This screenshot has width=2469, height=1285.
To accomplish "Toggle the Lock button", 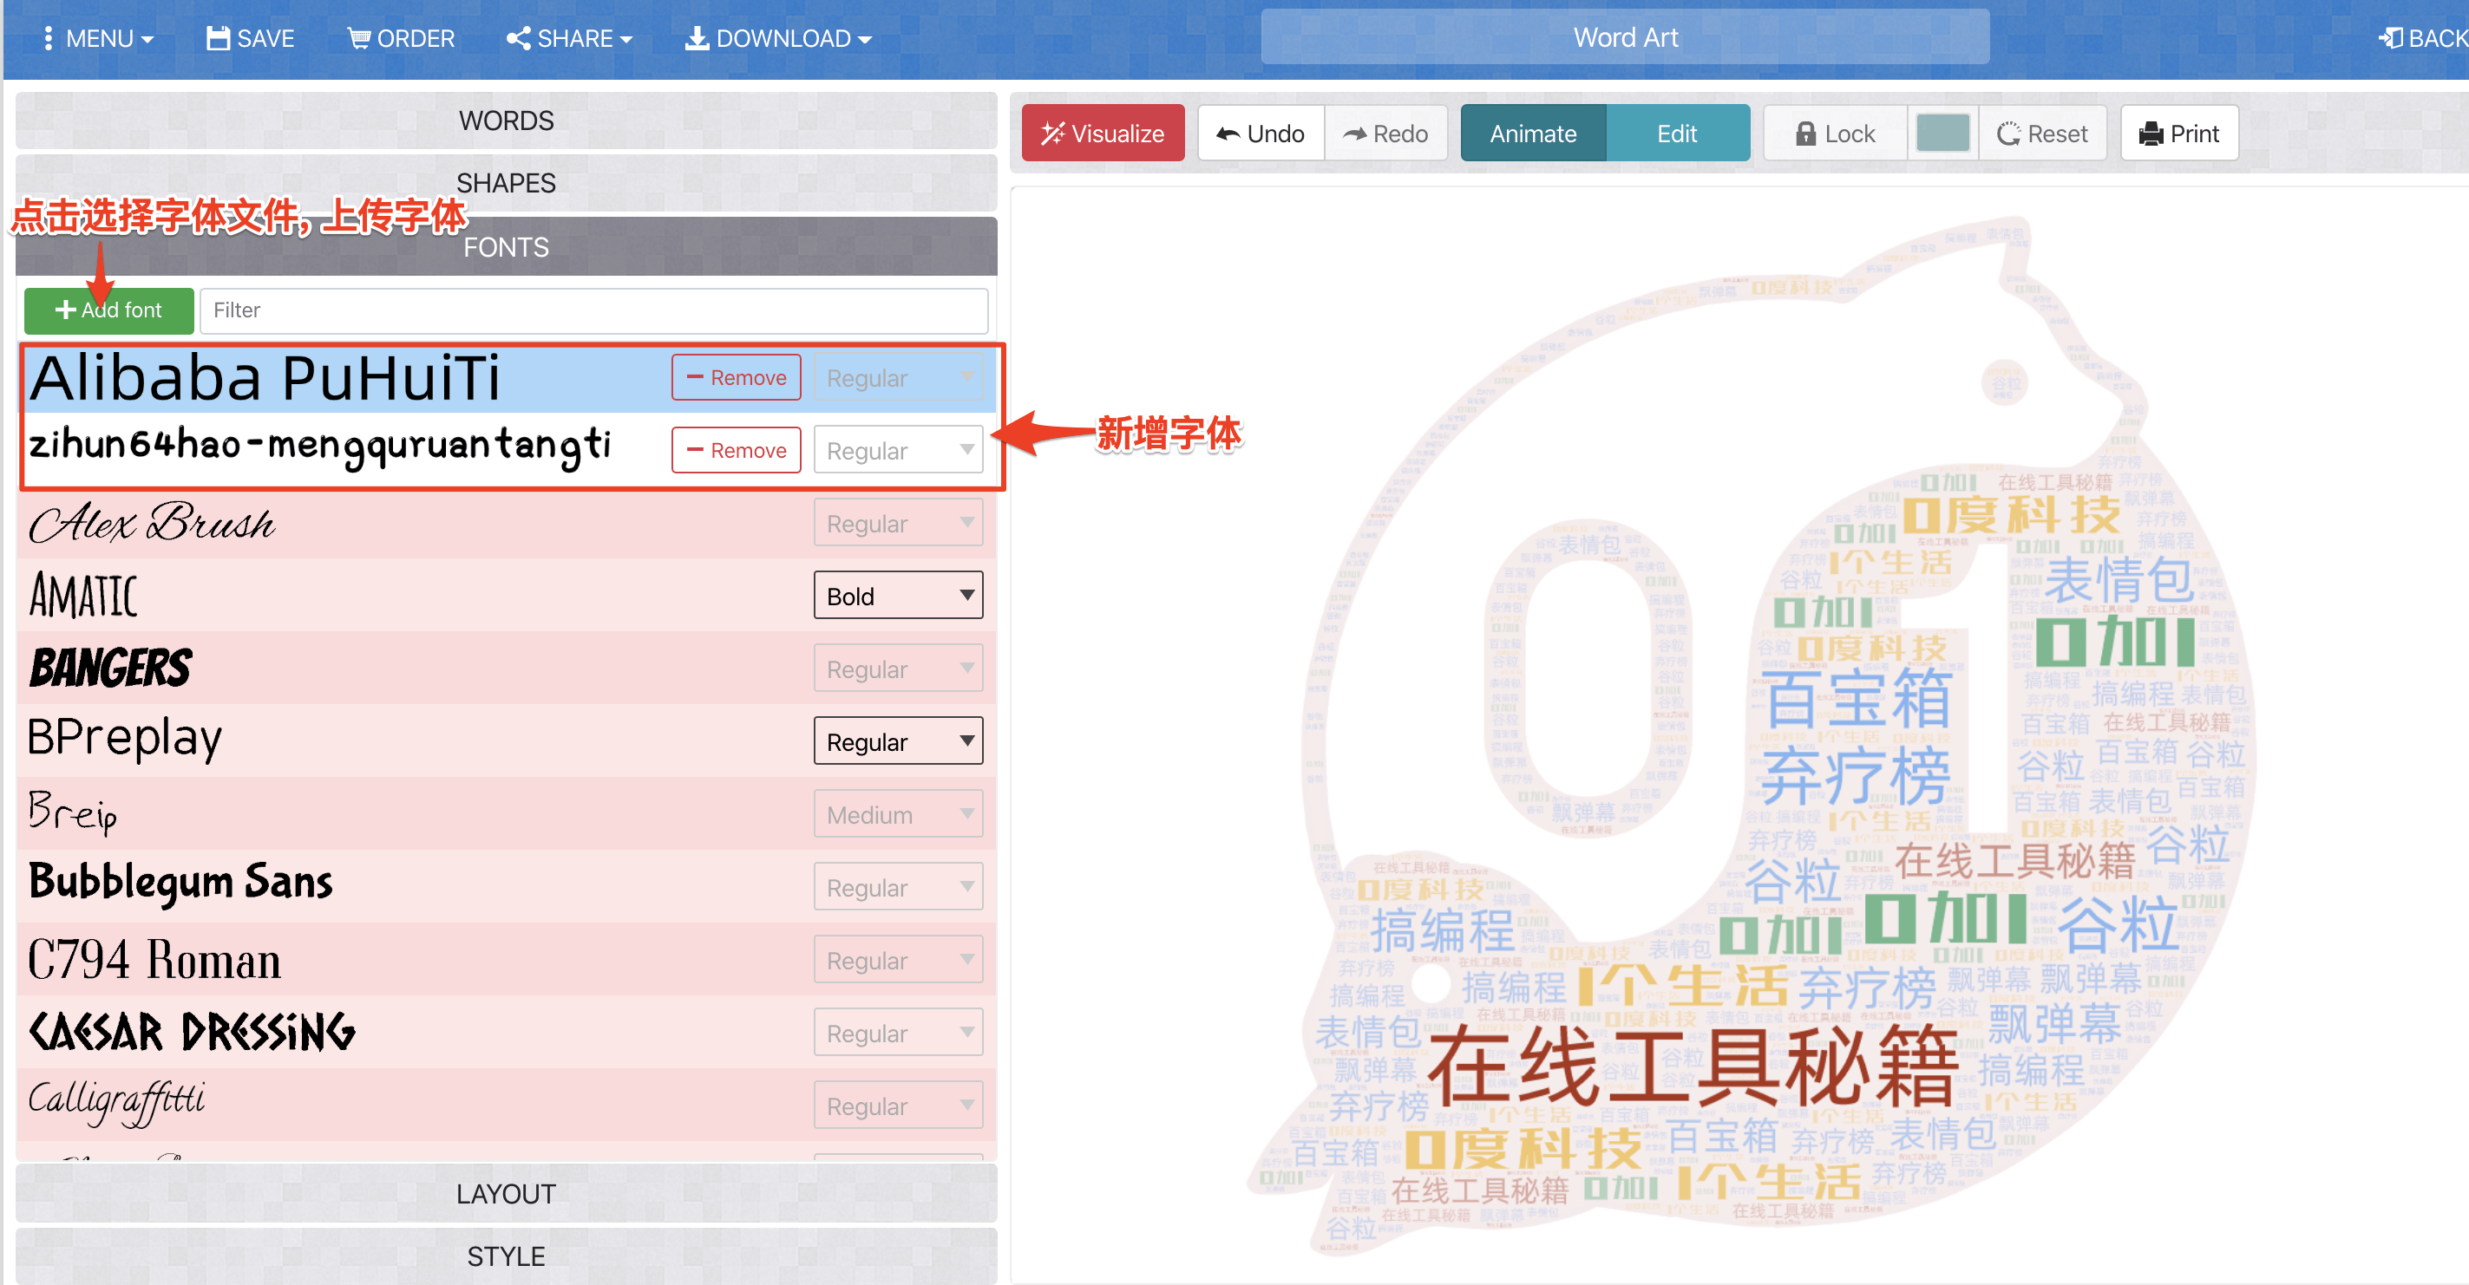I will [x=1835, y=134].
